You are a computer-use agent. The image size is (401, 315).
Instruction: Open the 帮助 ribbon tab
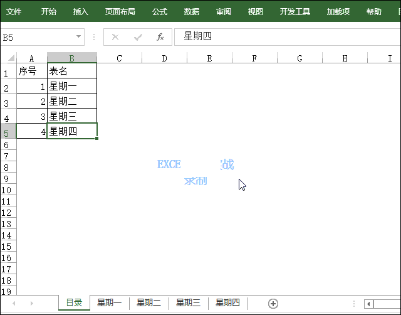374,11
